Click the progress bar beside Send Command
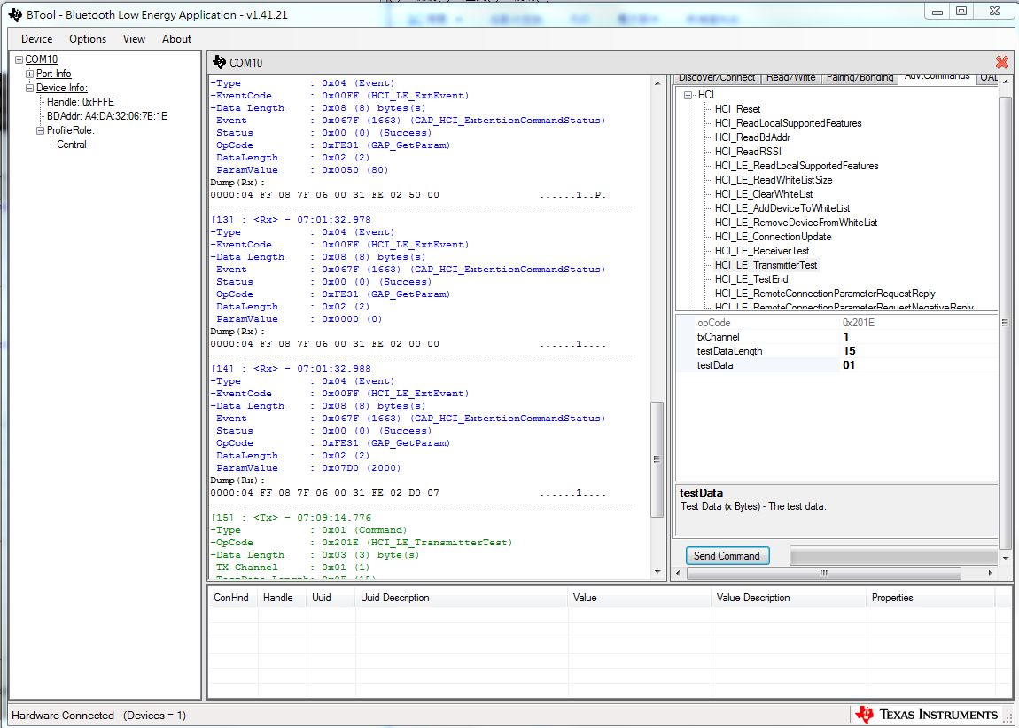Viewport: 1019px width, 728px height. click(x=893, y=556)
